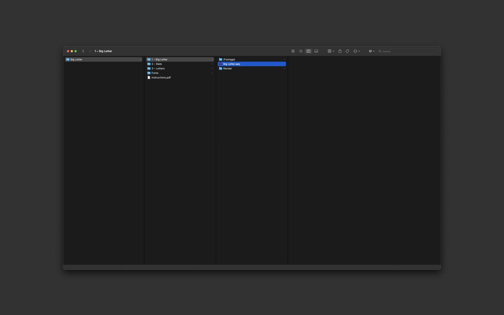Zoom the window with green button
This screenshot has height=315, width=504.
pos(76,51)
